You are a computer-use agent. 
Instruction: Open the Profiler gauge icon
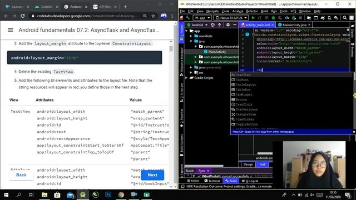[x=287, y=18]
